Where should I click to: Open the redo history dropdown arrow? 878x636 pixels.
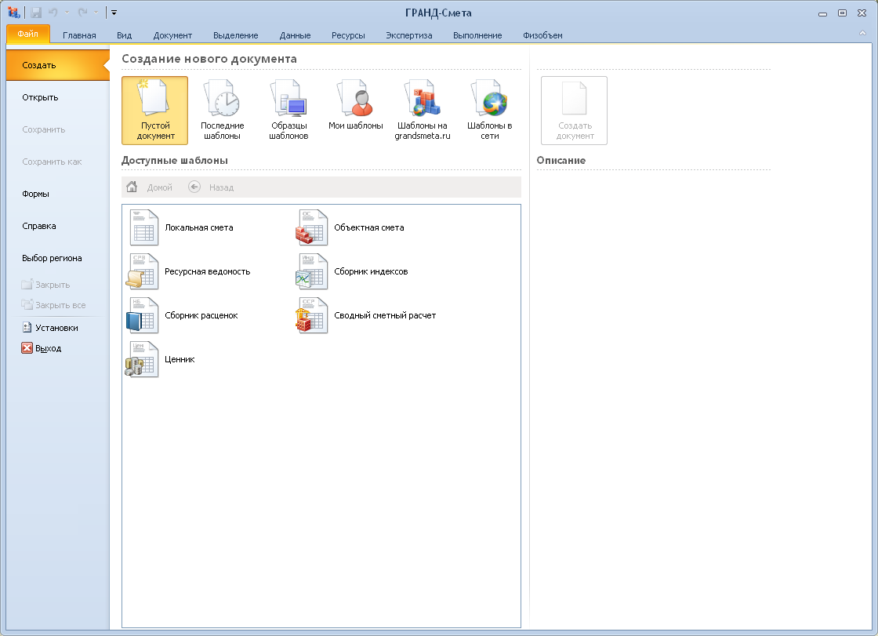coord(96,13)
